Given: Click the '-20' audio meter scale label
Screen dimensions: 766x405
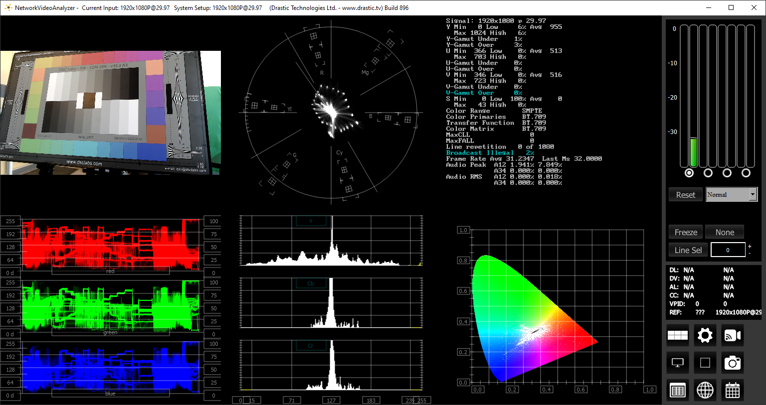Looking at the screenshot, I should click(673, 97).
